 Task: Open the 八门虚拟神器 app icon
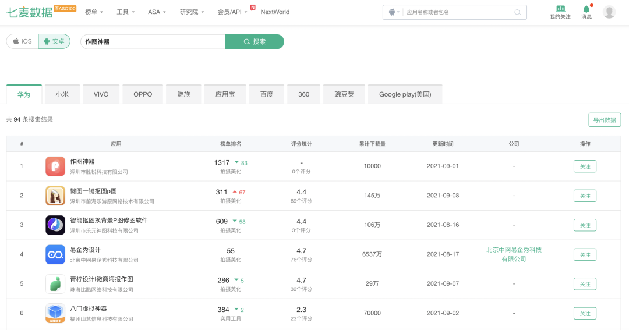coord(55,313)
